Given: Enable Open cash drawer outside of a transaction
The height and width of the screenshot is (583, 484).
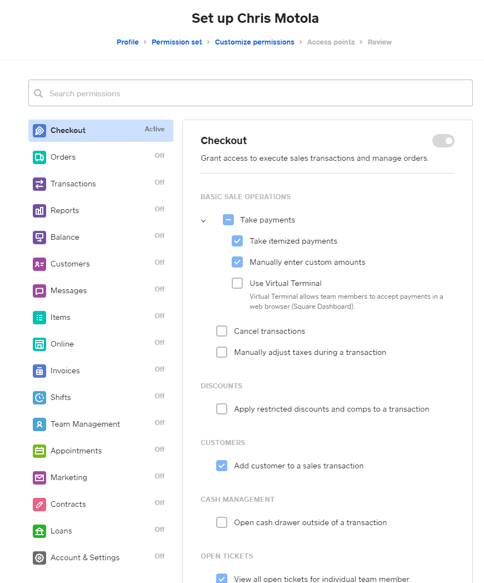Looking at the screenshot, I should (222, 522).
